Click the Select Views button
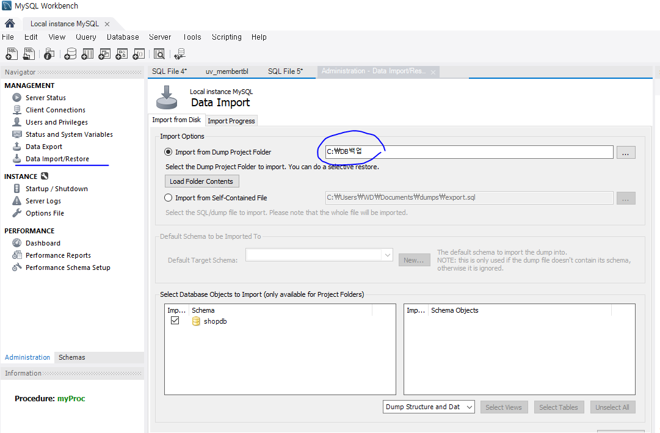This screenshot has height=433, width=660. coord(504,407)
